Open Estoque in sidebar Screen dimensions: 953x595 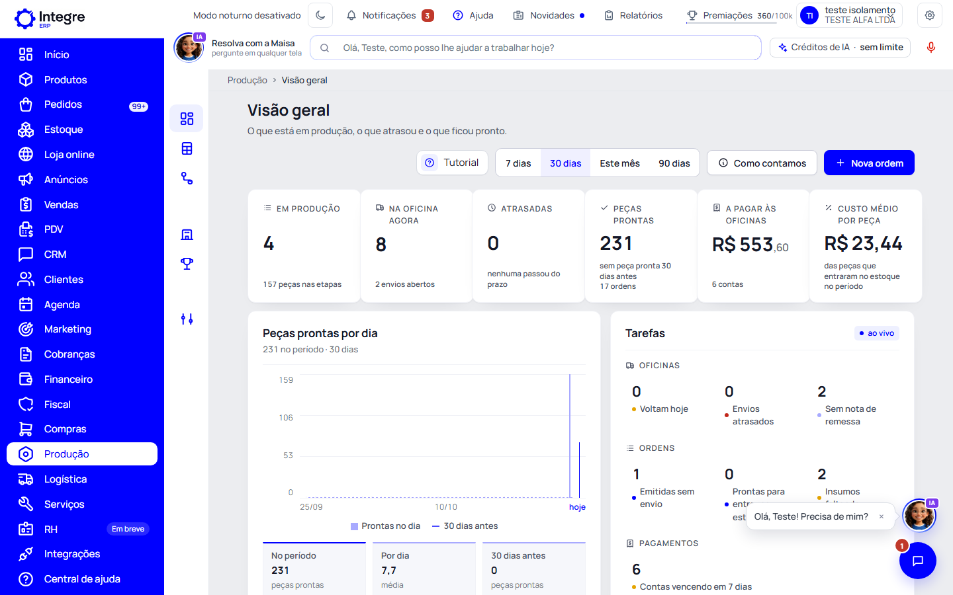82,130
